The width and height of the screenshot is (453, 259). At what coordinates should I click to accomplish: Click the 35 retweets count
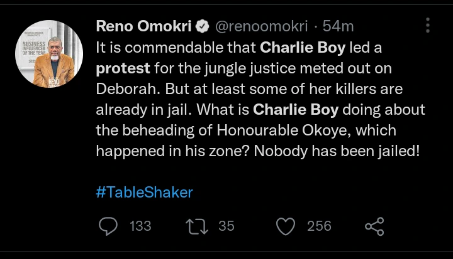click(x=226, y=226)
